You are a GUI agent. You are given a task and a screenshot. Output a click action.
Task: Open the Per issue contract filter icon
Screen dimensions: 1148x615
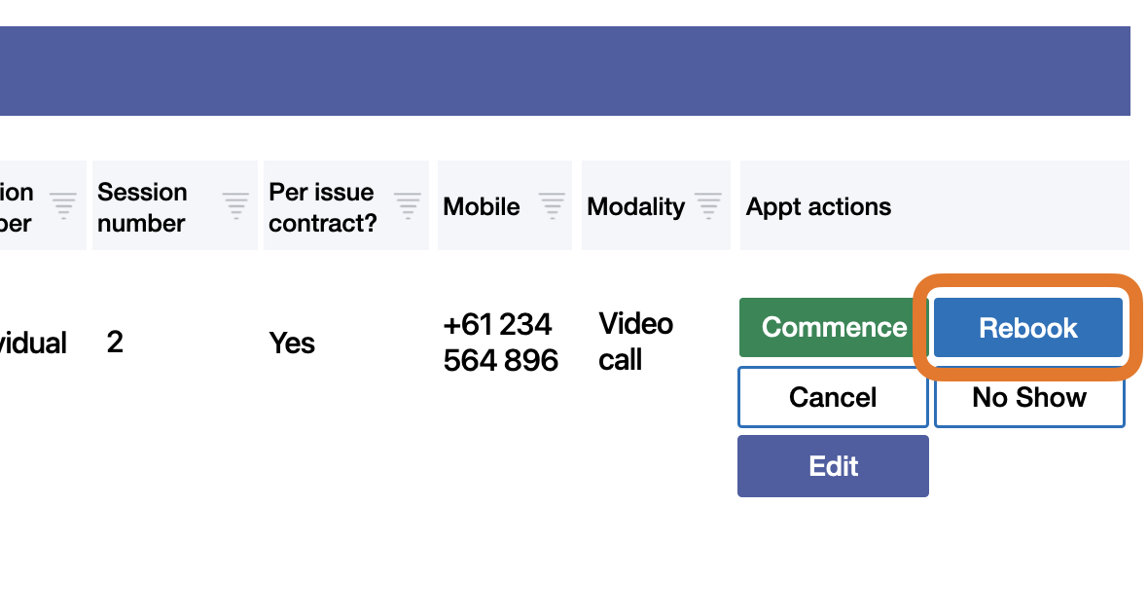coord(407,205)
